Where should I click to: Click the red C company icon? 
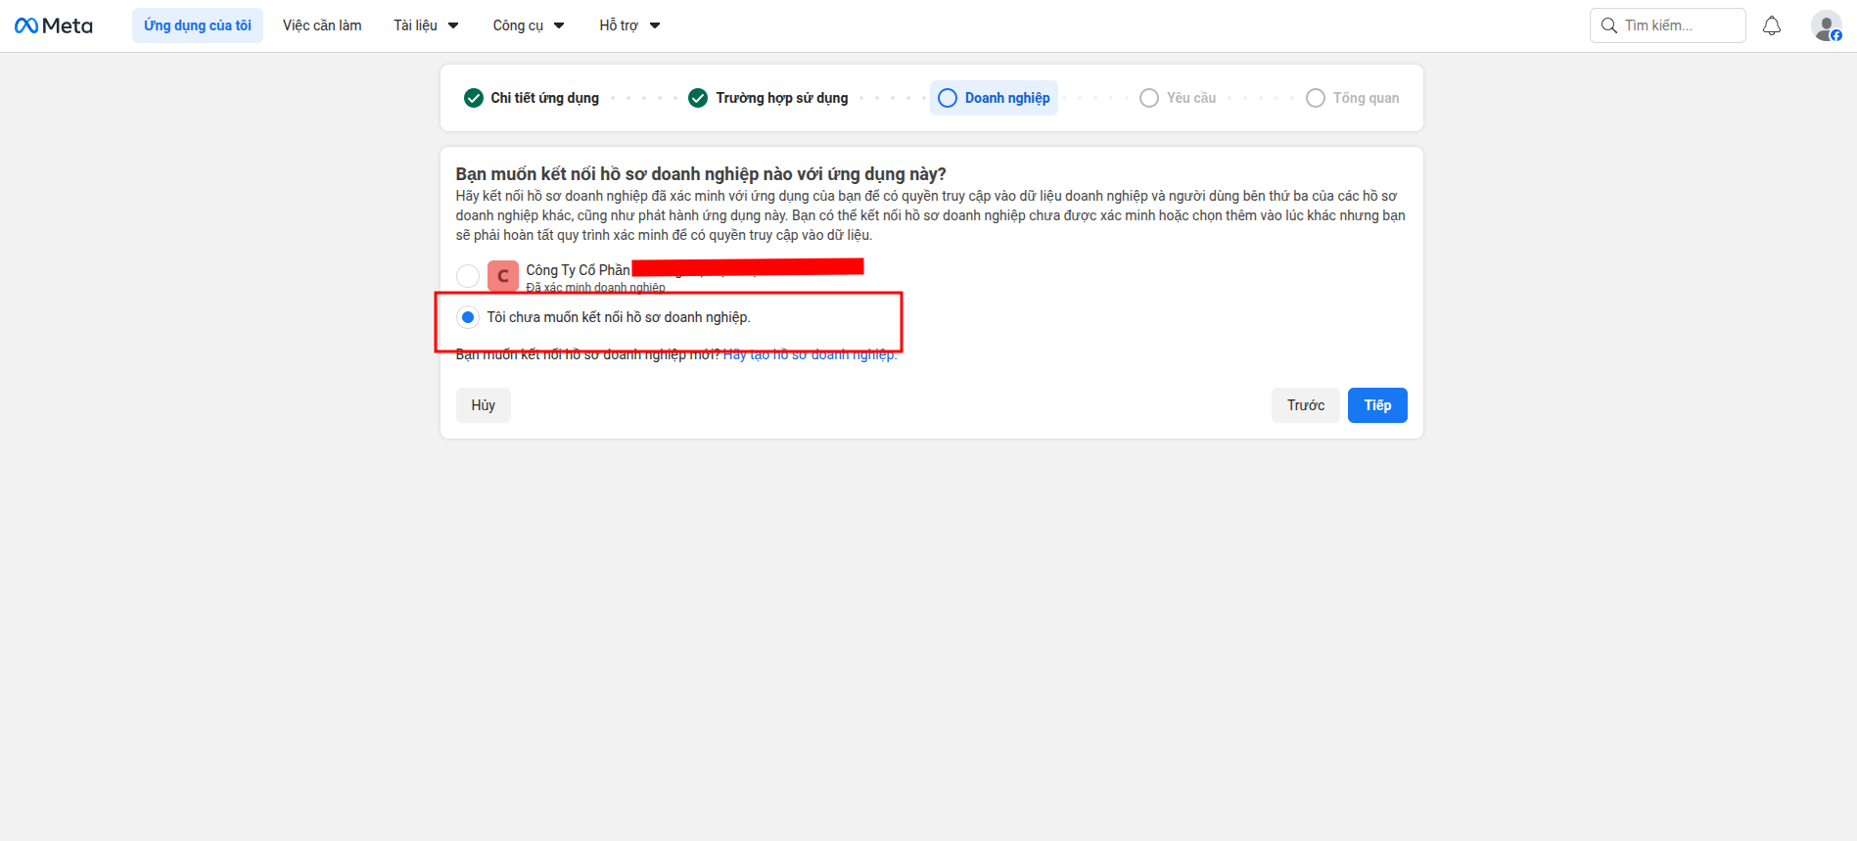[503, 276]
